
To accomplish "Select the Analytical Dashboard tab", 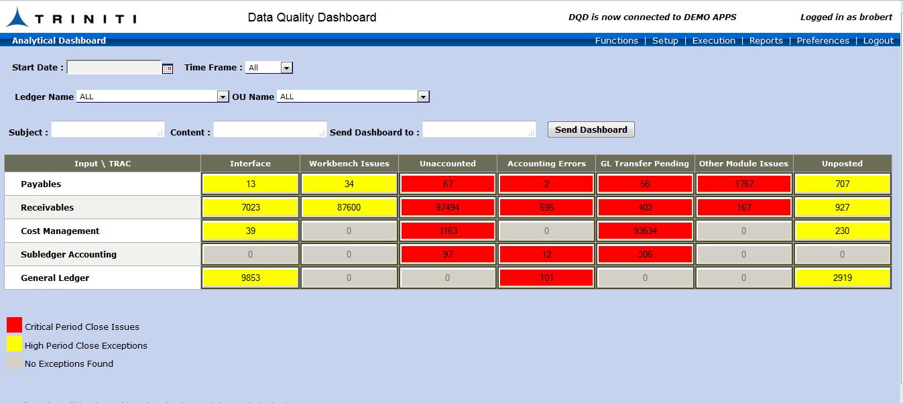I will (x=58, y=40).
